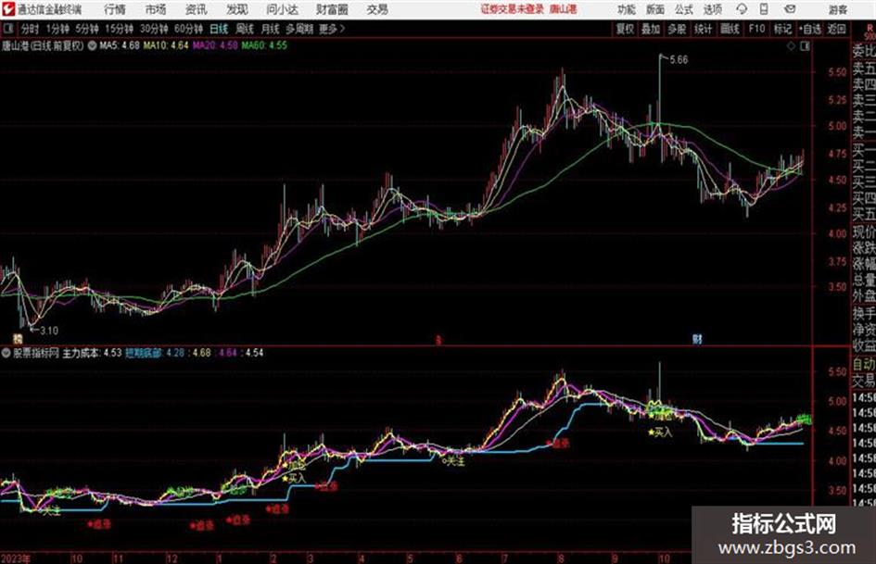Click the MA10: 4.64 indicator label

pyautogui.click(x=166, y=45)
